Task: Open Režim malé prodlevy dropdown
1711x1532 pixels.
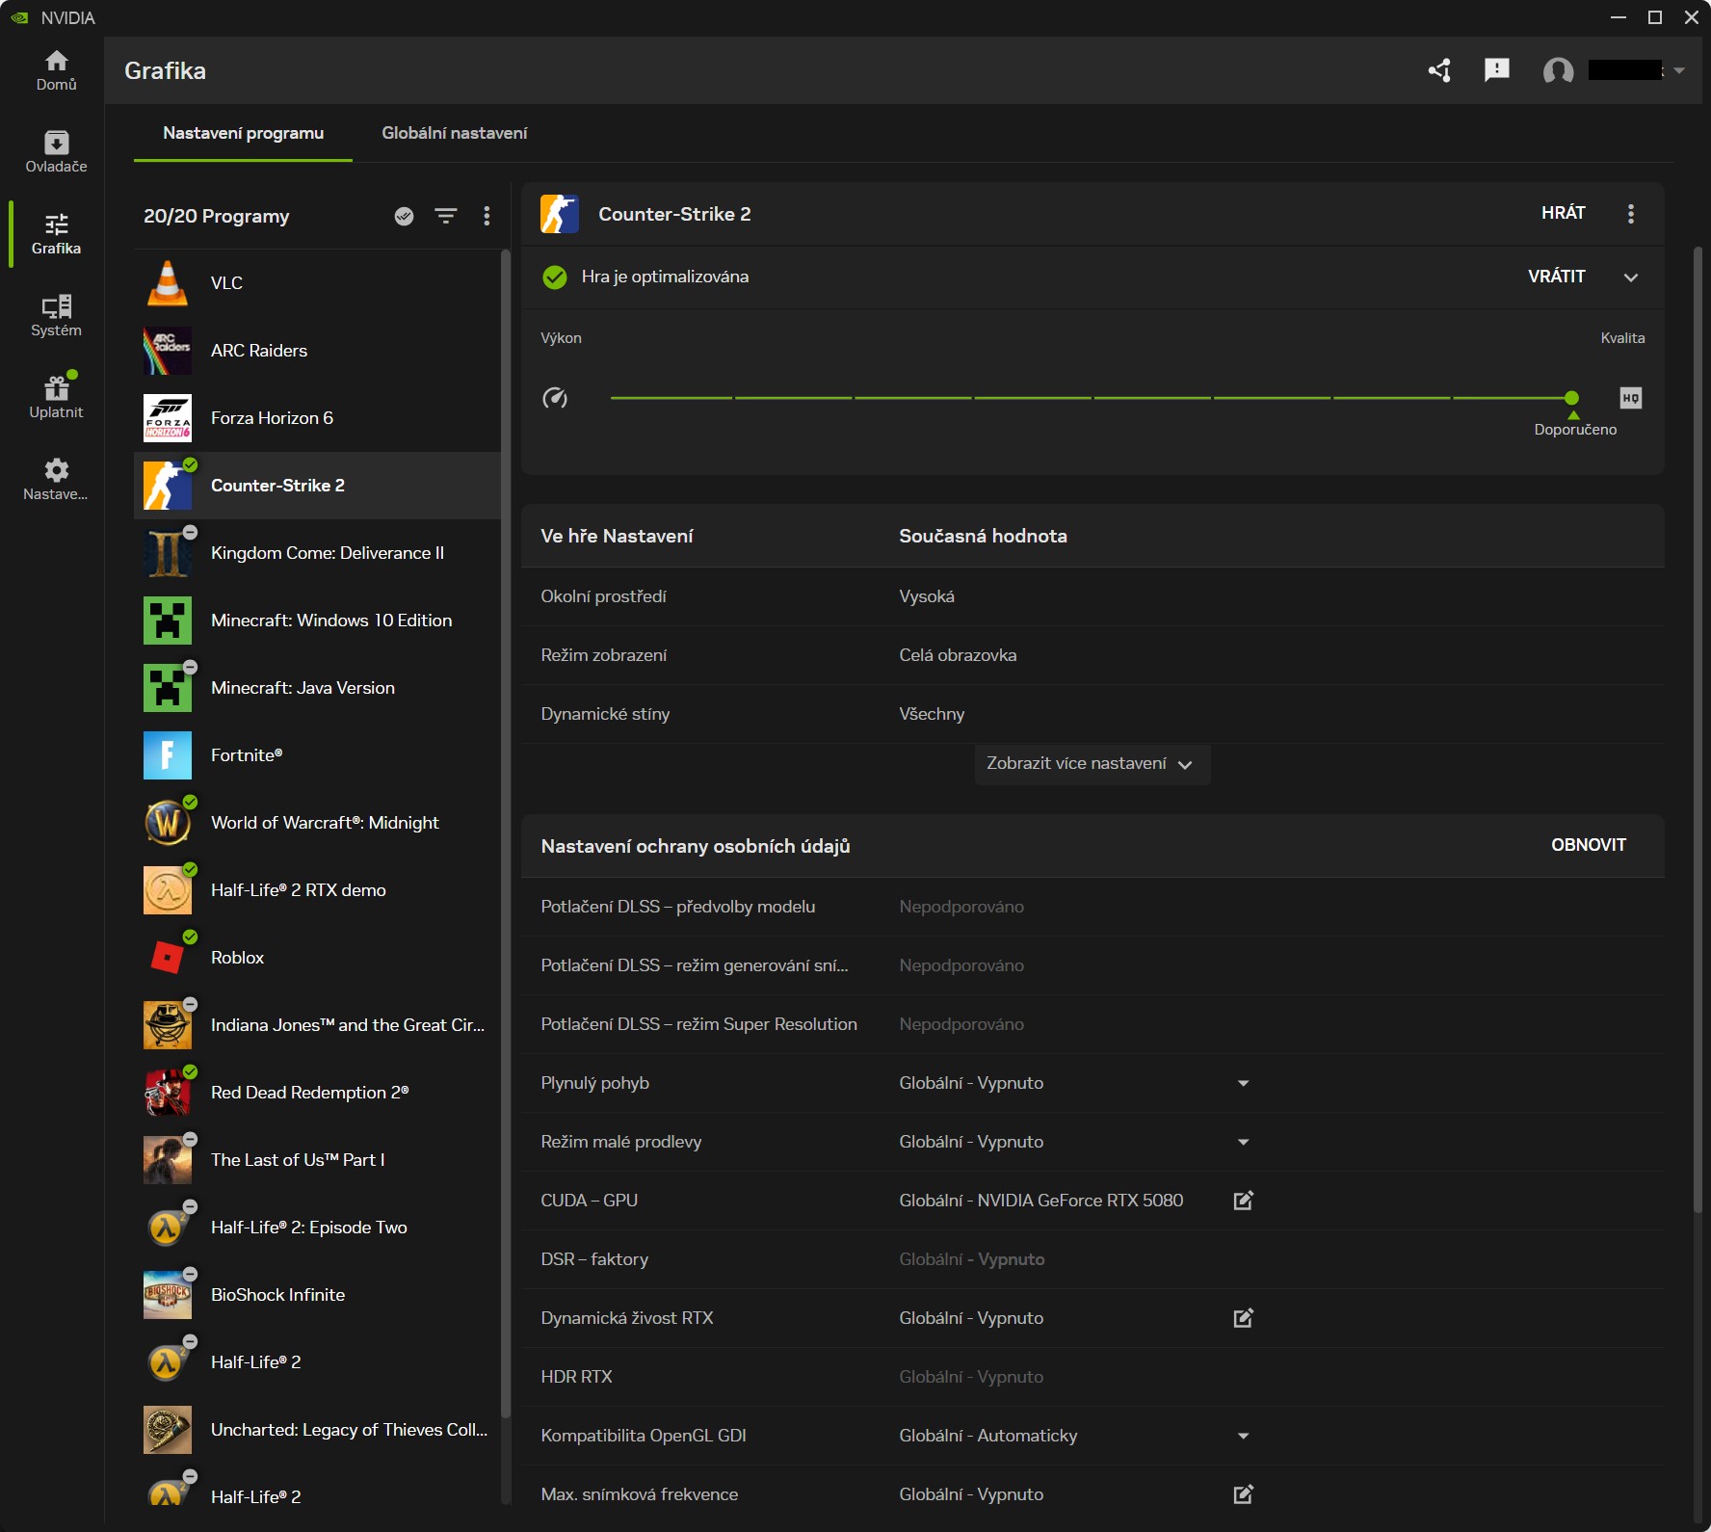Action: pyautogui.click(x=1244, y=1142)
